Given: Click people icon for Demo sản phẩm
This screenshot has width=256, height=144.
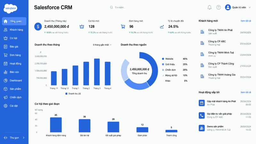Looking at the screenshot, I should (x=202, y=128).
